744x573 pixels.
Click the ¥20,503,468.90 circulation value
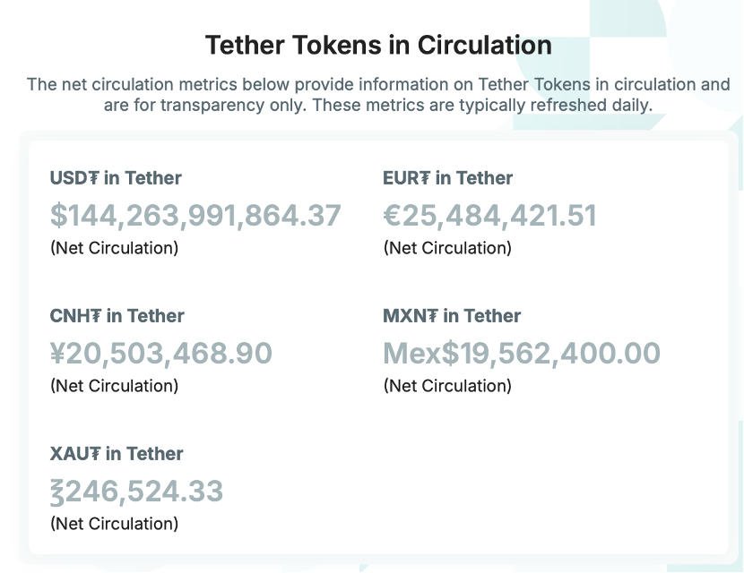pos(161,354)
